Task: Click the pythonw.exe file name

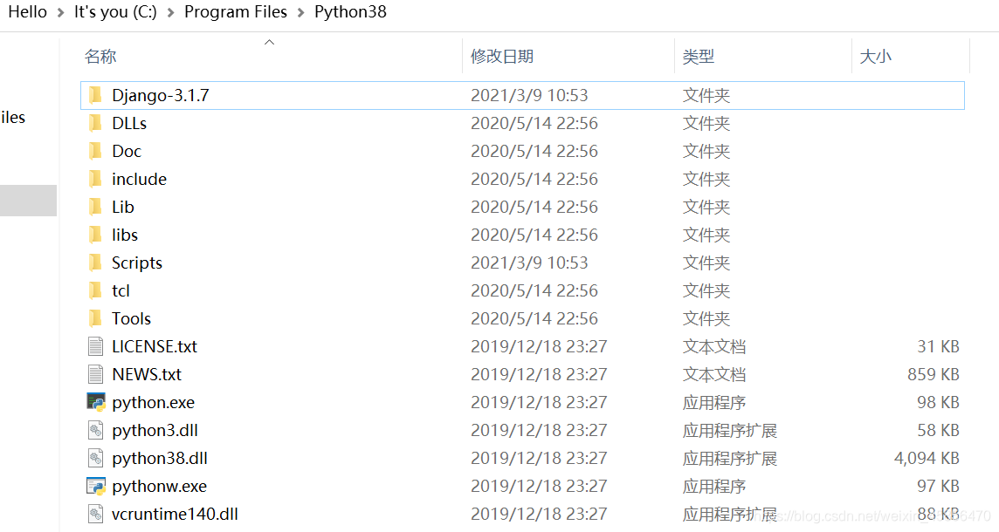Action: click(159, 487)
